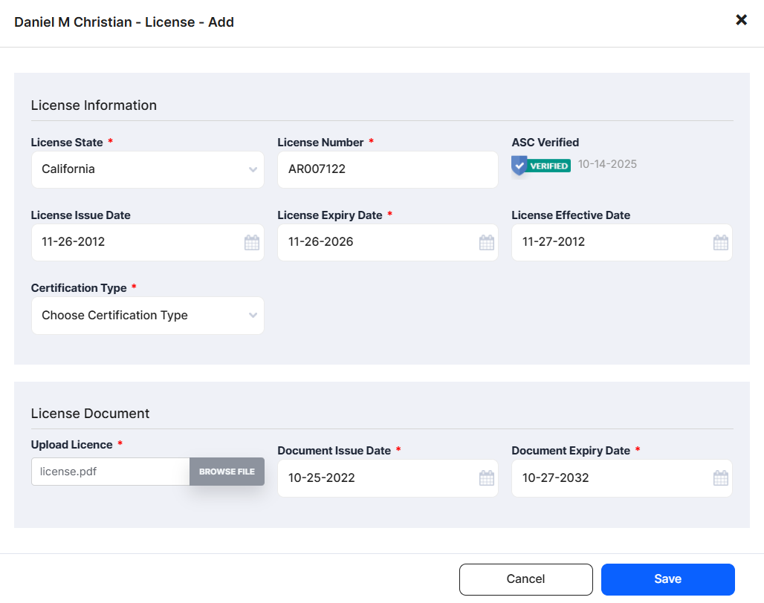Click the verification date 10-14-2025 label
Image resolution: width=764 pixels, height=603 pixels.
point(607,164)
